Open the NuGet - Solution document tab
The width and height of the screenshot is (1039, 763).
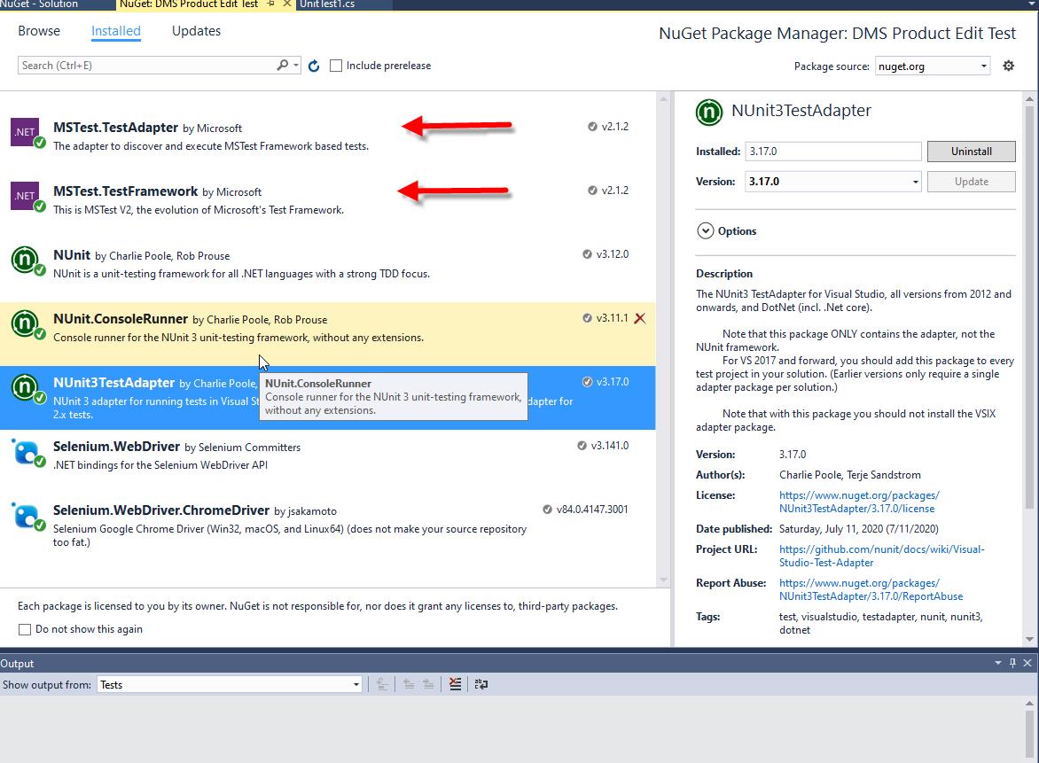point(39,4)
